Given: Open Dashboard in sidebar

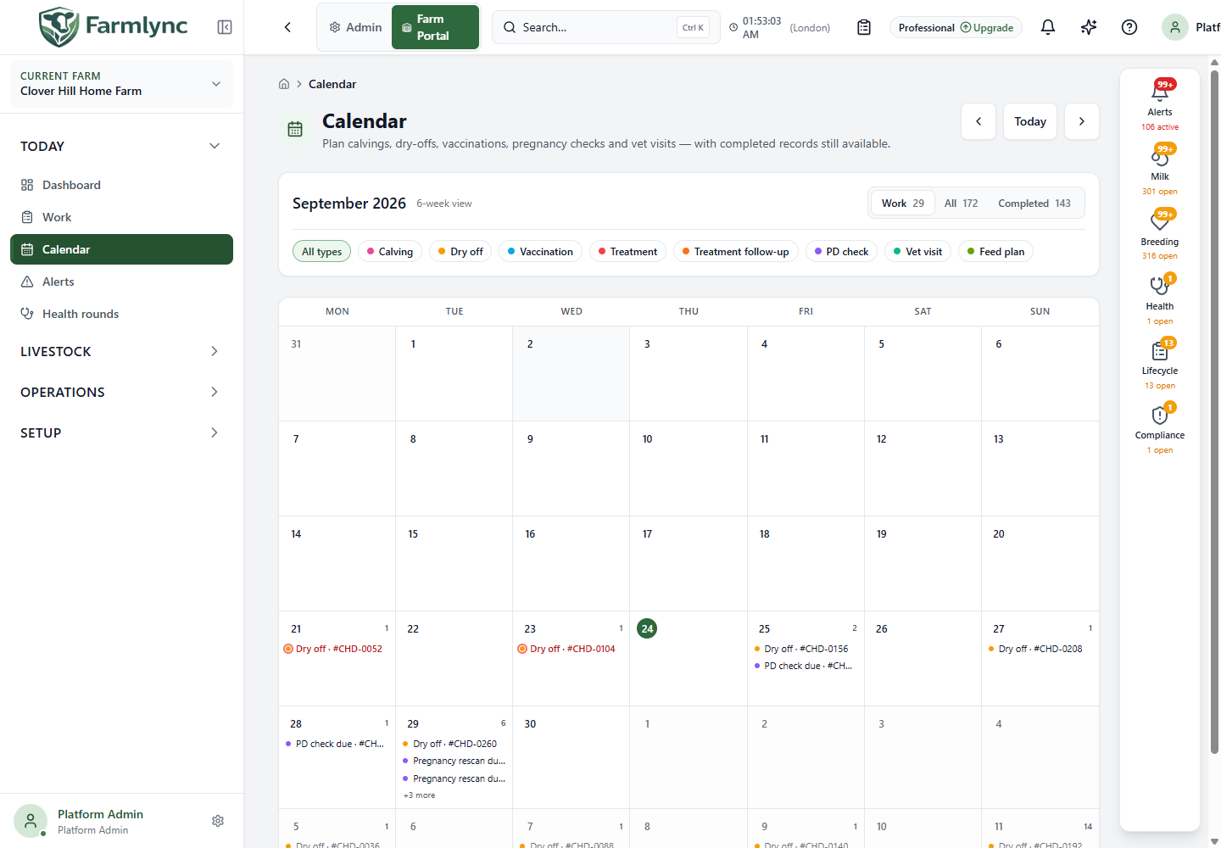Looking at the screenshot, I should (x=121, y=185).
